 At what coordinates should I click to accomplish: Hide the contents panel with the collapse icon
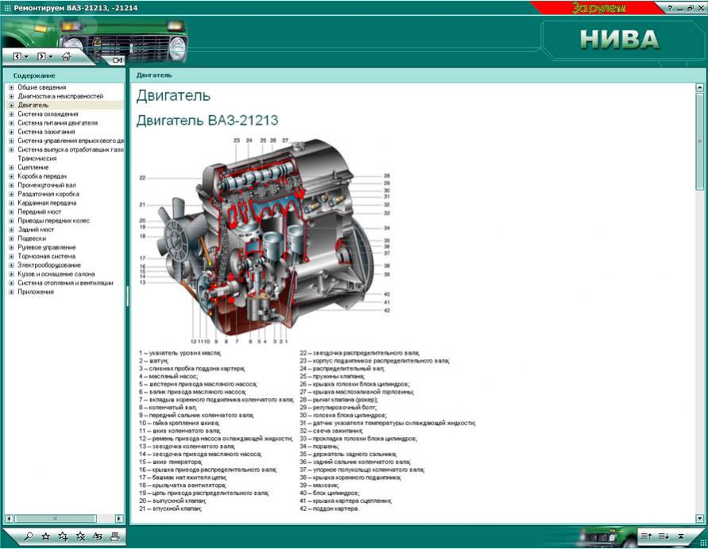tap(118, 60)
